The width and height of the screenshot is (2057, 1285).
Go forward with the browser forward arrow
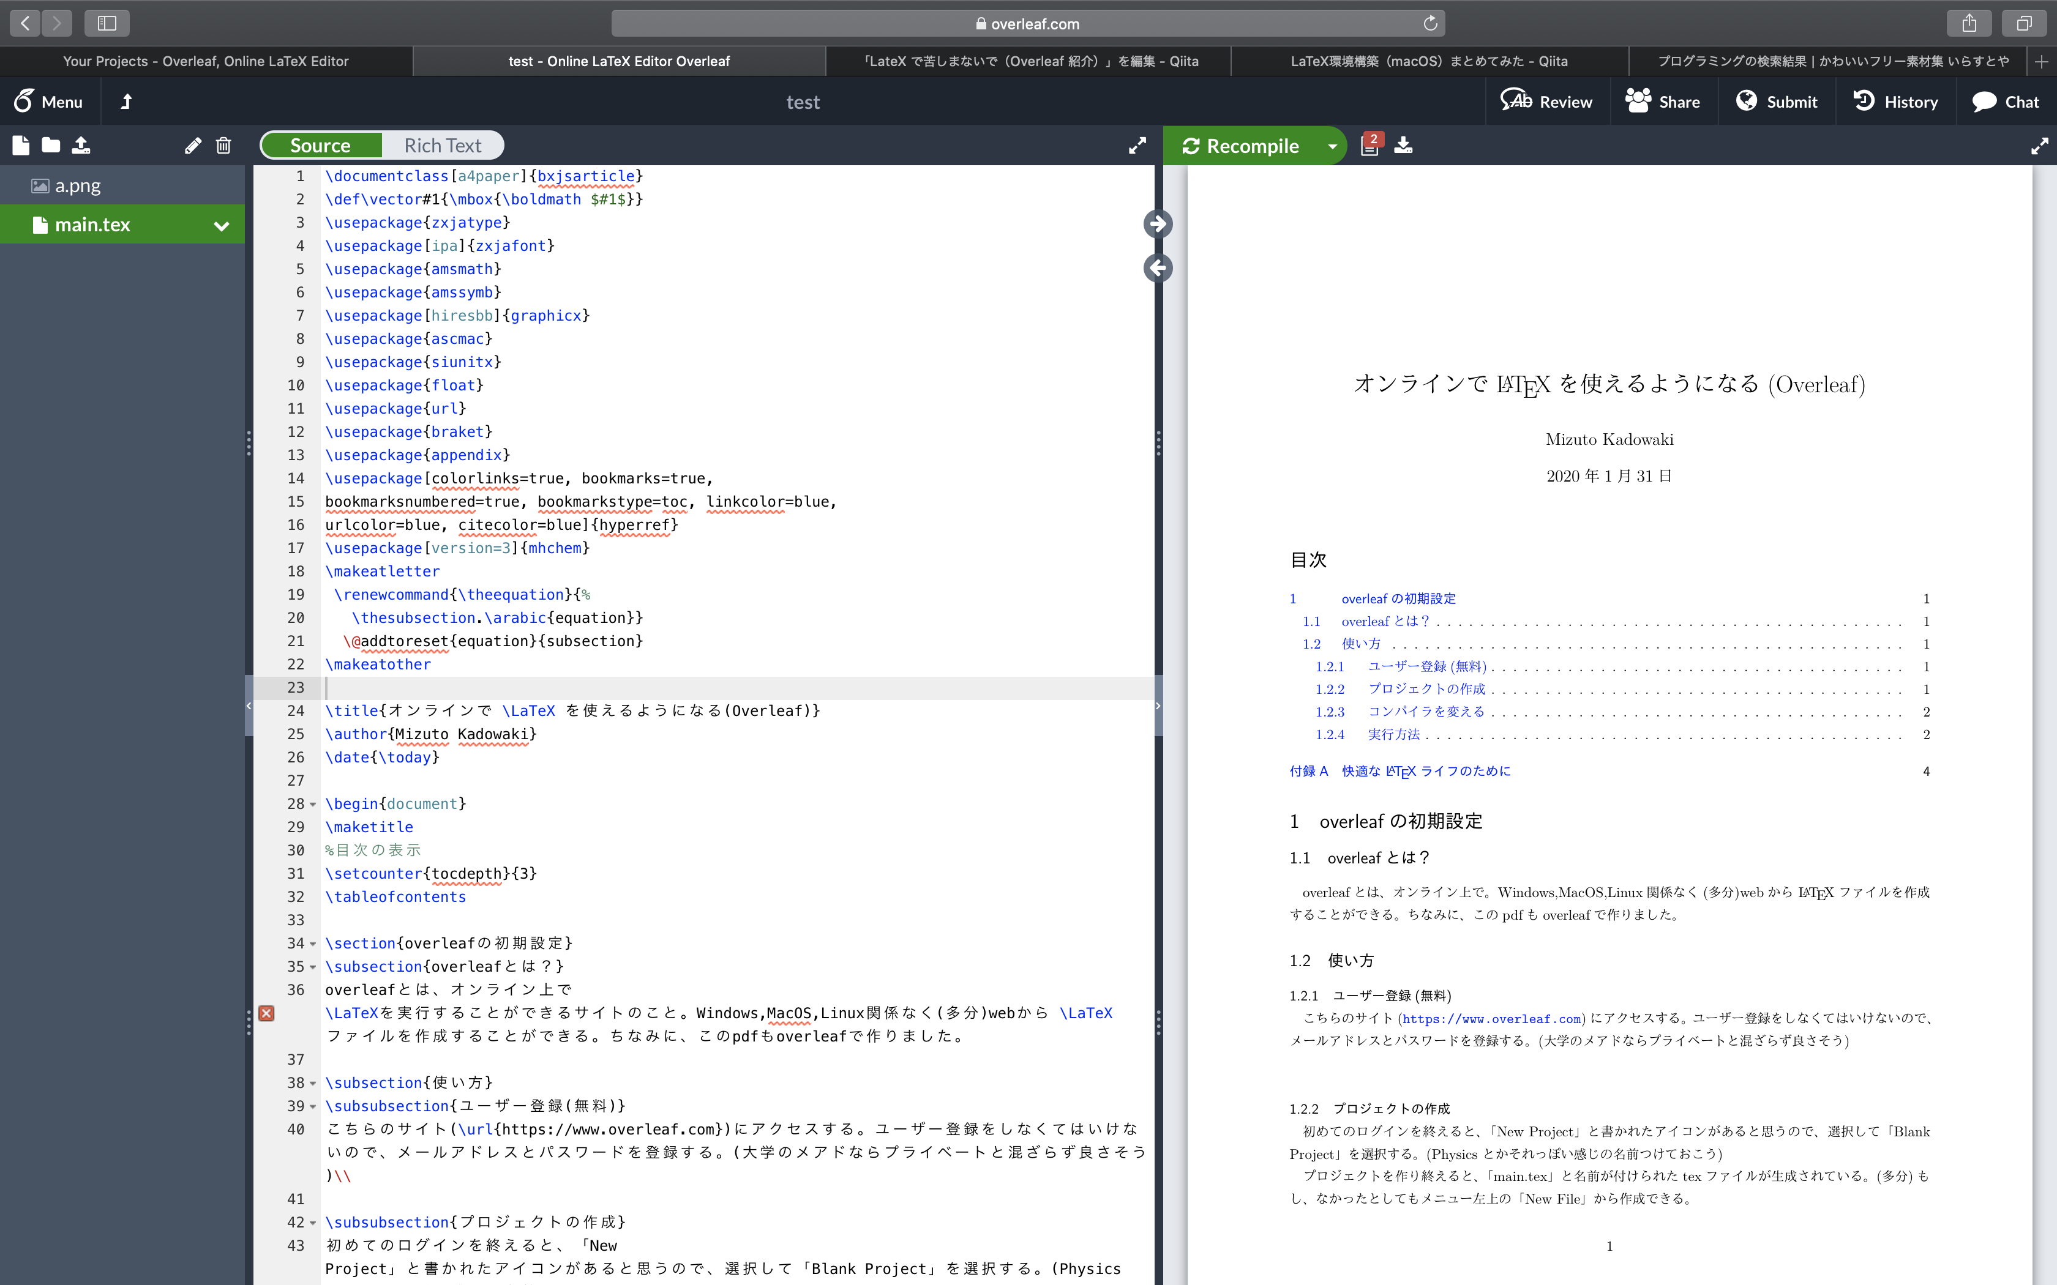[56, 23]
